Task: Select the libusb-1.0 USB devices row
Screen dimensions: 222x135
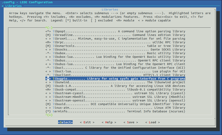Action: (119, 86)
